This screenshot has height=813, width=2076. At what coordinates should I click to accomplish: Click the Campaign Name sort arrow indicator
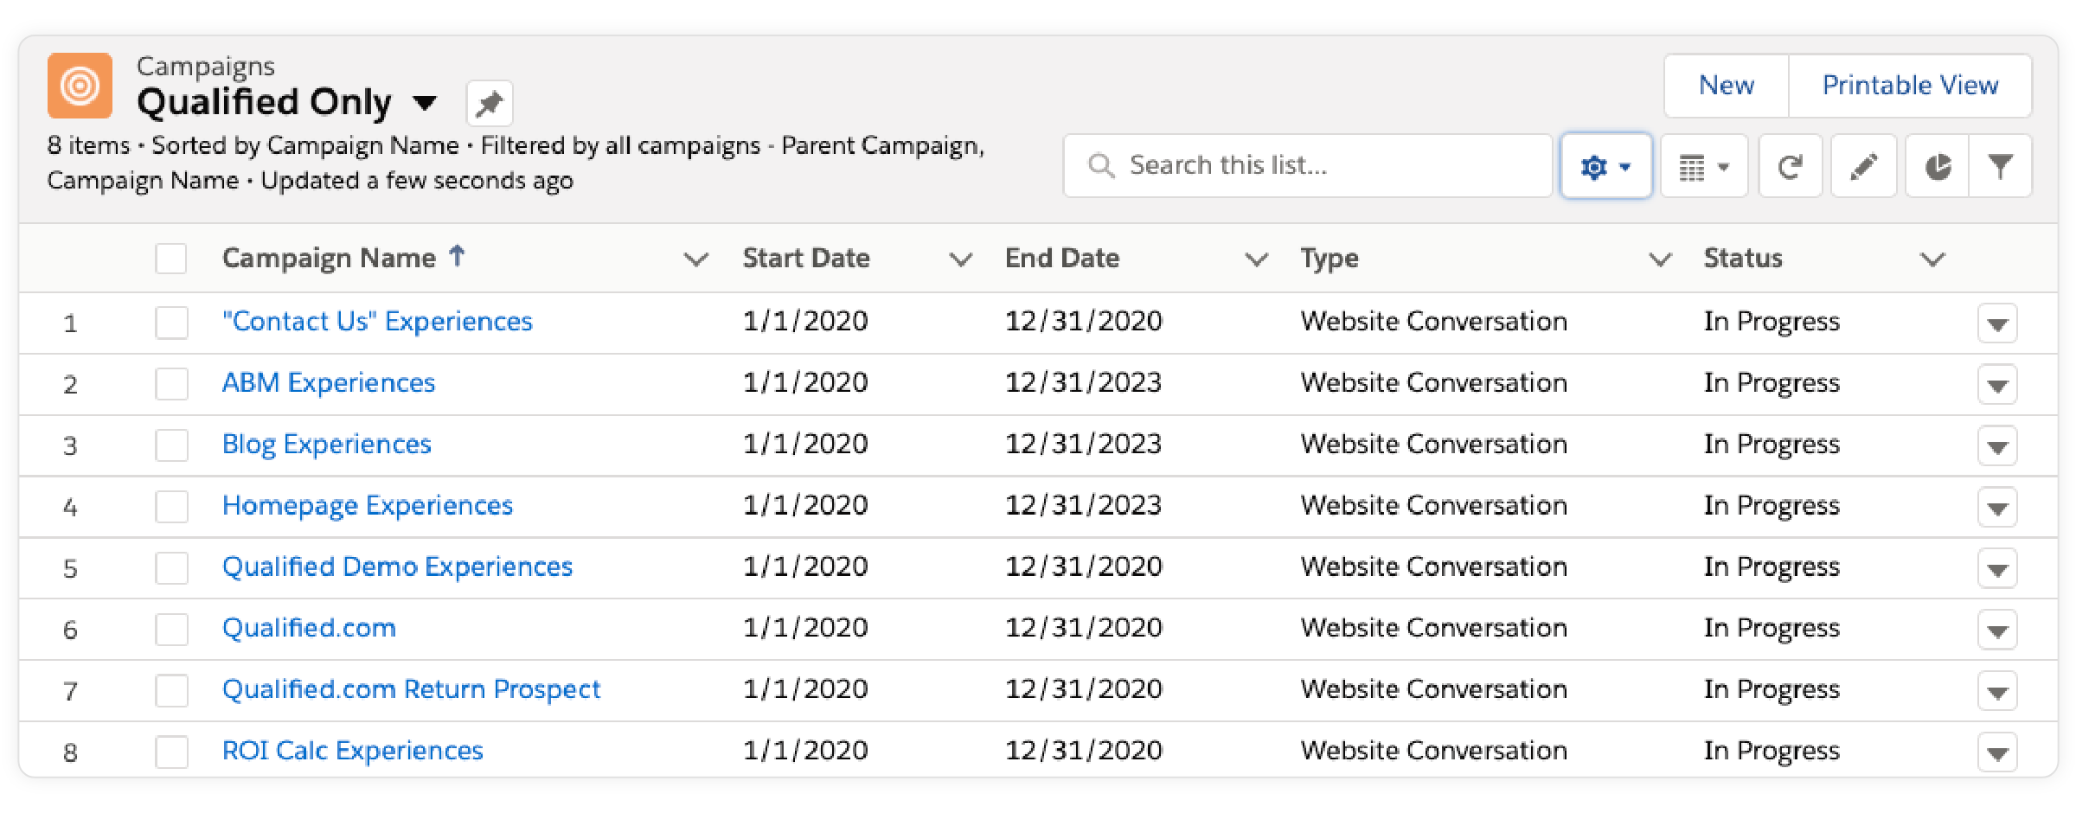[x=456, y=256]
